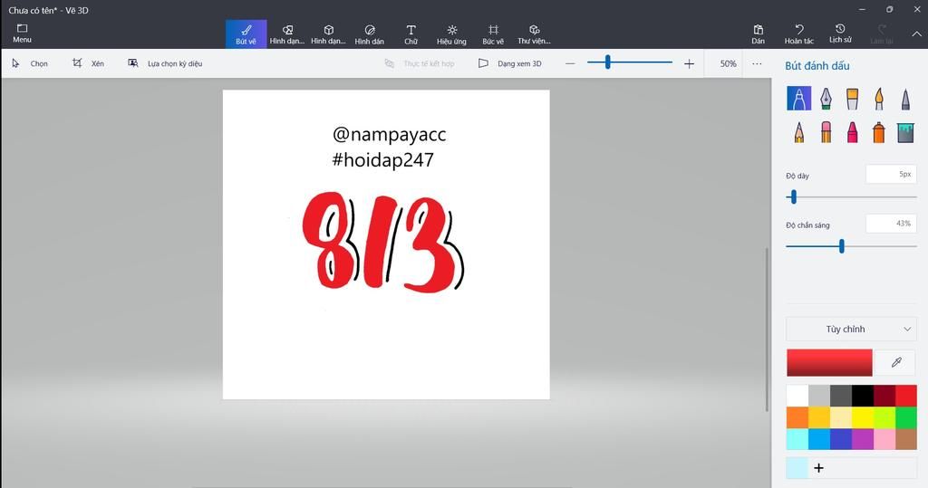This screenshot has width=928, height=488.
Task: Pick the purple color swatch
Action: tap(863, 439)
